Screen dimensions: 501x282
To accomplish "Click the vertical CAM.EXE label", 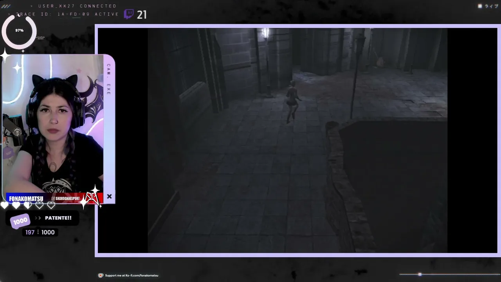I will click(108, 79).
